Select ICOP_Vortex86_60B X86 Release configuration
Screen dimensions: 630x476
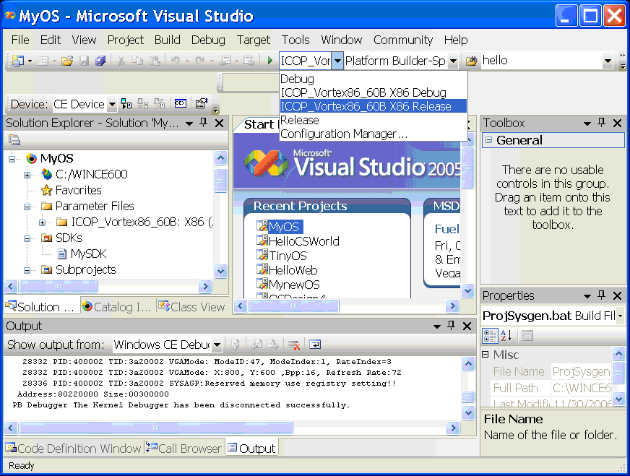(x=374, y=106)
